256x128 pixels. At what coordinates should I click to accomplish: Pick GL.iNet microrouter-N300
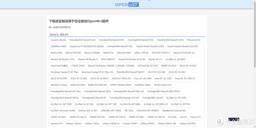pyautogui.click(x=63, y=111)
